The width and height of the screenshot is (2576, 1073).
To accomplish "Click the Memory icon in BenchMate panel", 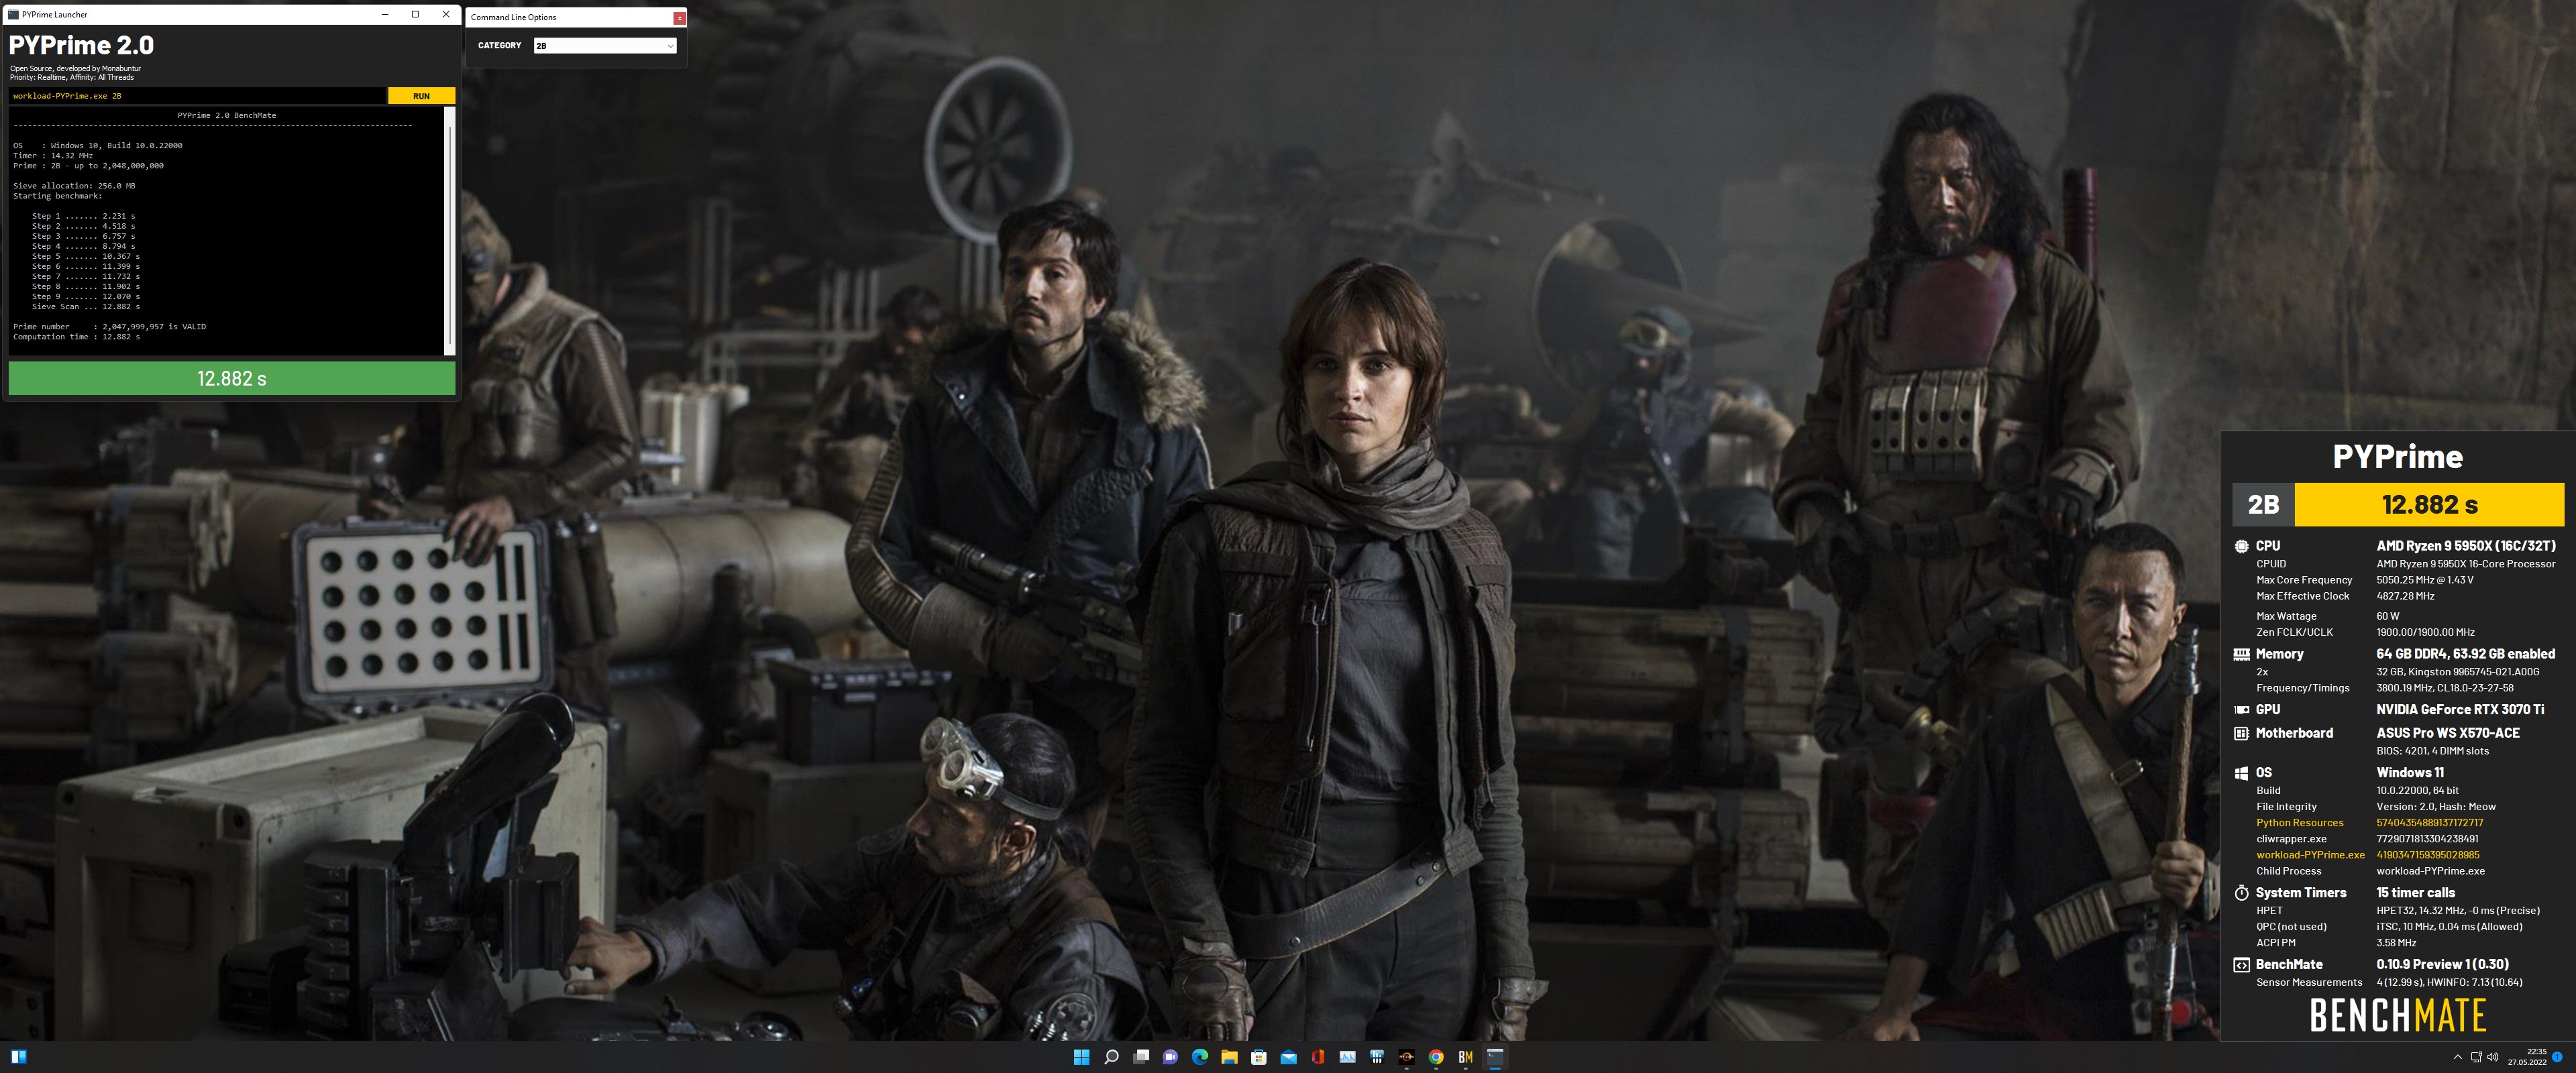I will [x=2241, y=654].
